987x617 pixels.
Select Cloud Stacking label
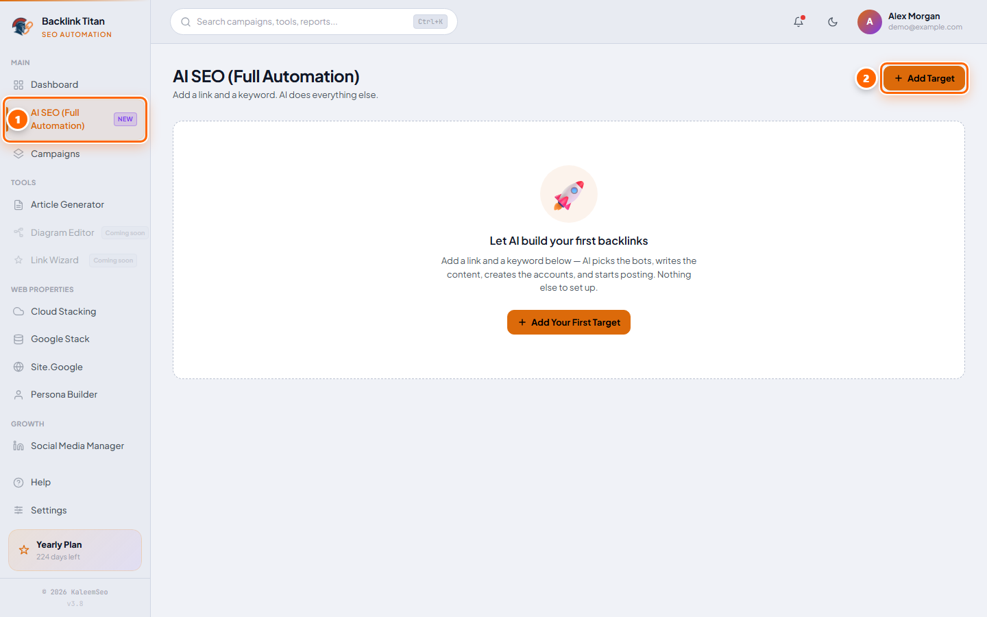(x=63, y=311)
